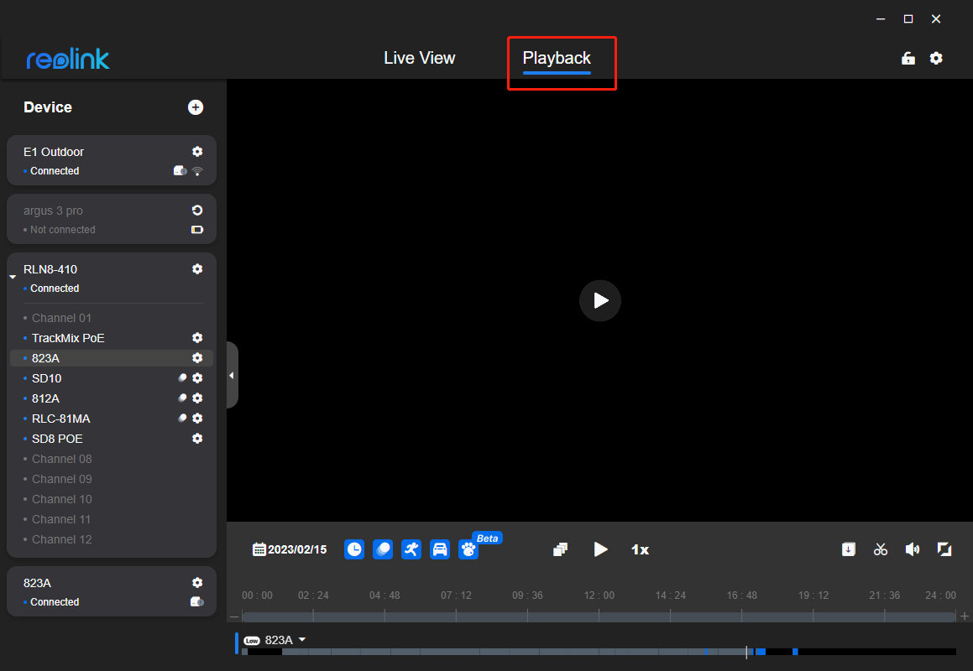
Task: Open E1 Outdoor device settings gear
Action: 197,151
